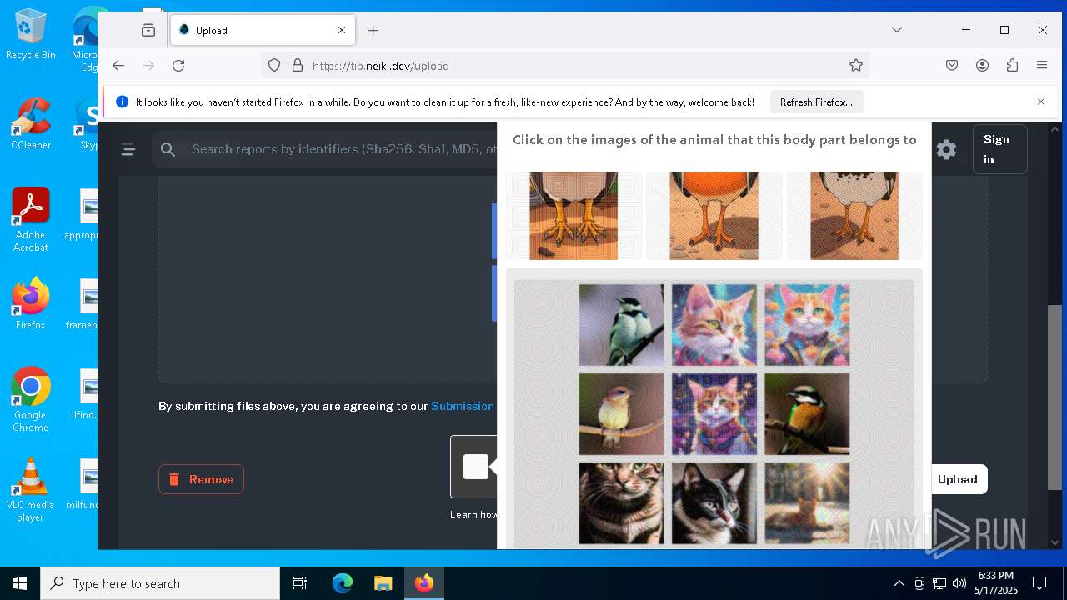
Task: Open site settings gear
Action: pyautogui.click(x=946, y=149)
